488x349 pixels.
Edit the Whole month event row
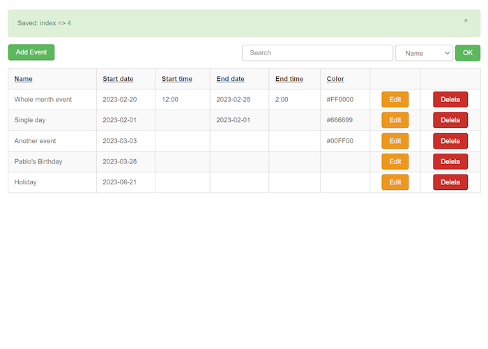[395, 99]
